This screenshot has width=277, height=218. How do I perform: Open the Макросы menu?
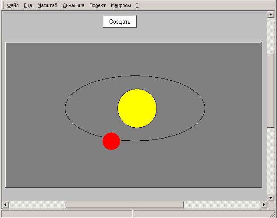(x=121, y=5)
